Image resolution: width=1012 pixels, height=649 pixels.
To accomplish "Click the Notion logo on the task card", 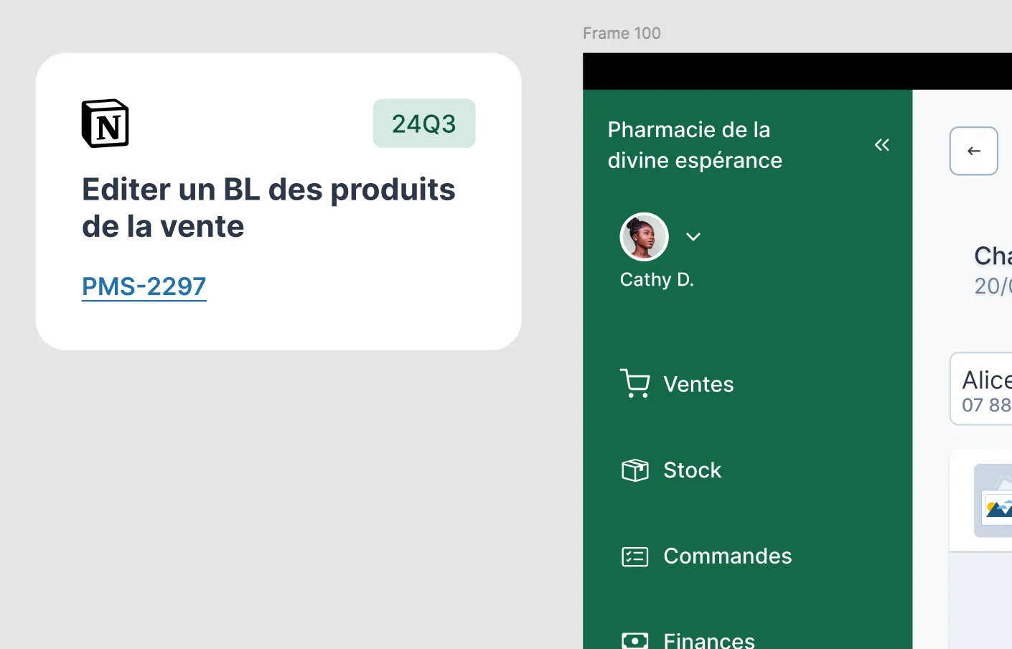I will pyautogui.click(x=105, y=123).
